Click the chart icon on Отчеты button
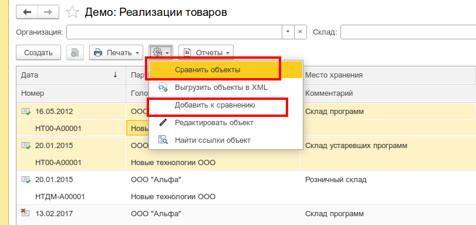The width and height of the screenshot is (476, 225). tap(187, 52)
